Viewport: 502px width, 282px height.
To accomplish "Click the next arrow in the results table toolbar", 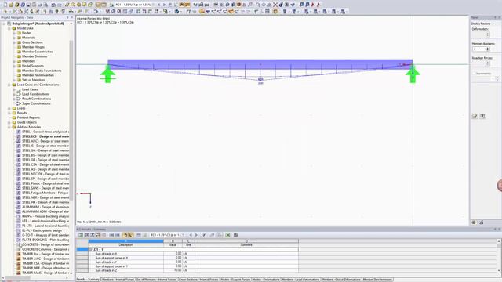I will click(196, 235).
